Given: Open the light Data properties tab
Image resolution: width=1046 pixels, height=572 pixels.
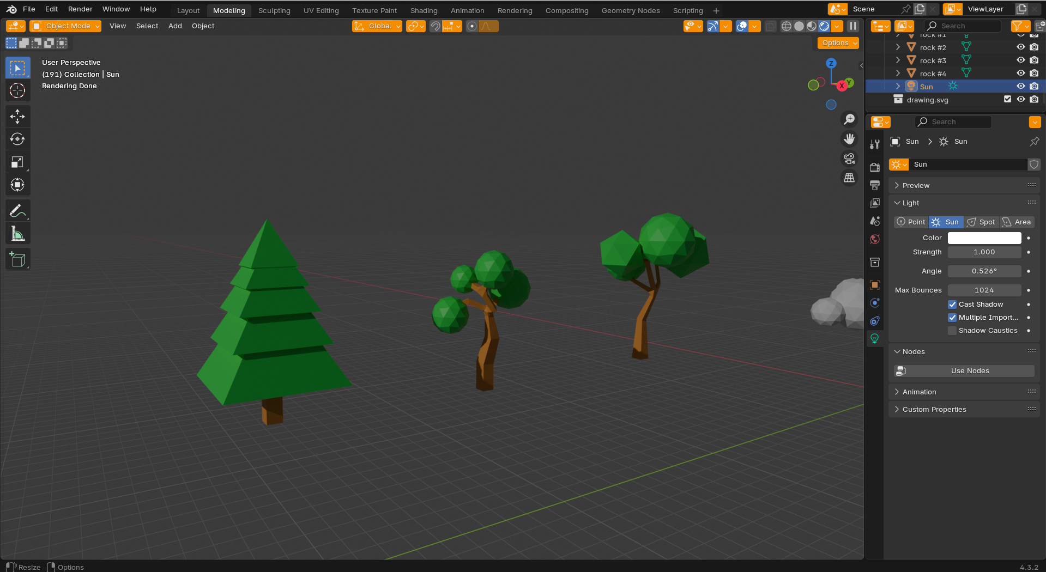Looking at the screenshot, I should click(x=875, y=339).
